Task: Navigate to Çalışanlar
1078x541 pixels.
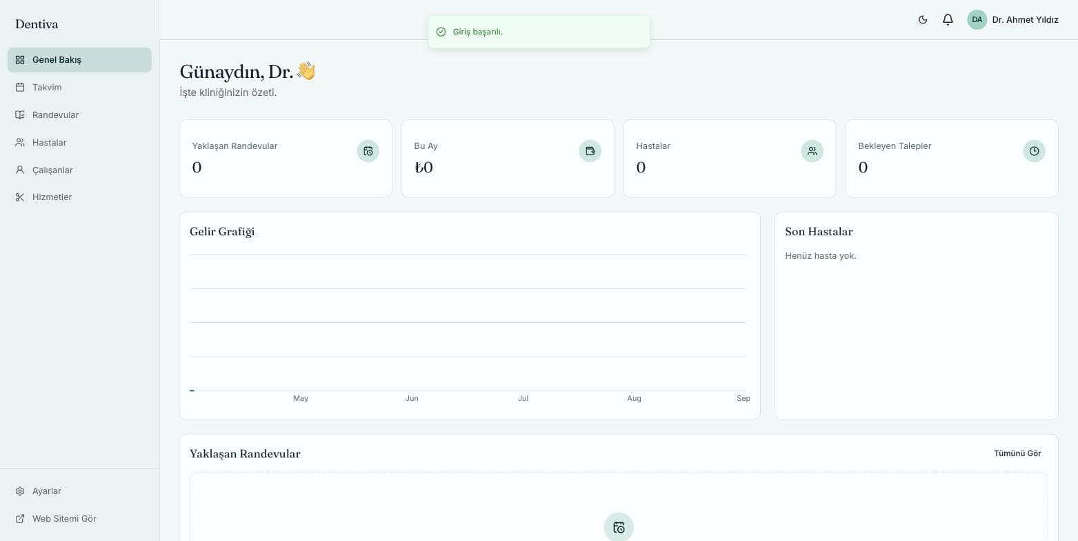Action: [x=79, y=170]
